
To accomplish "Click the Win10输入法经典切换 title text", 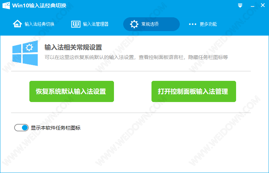I will [39, 6].
